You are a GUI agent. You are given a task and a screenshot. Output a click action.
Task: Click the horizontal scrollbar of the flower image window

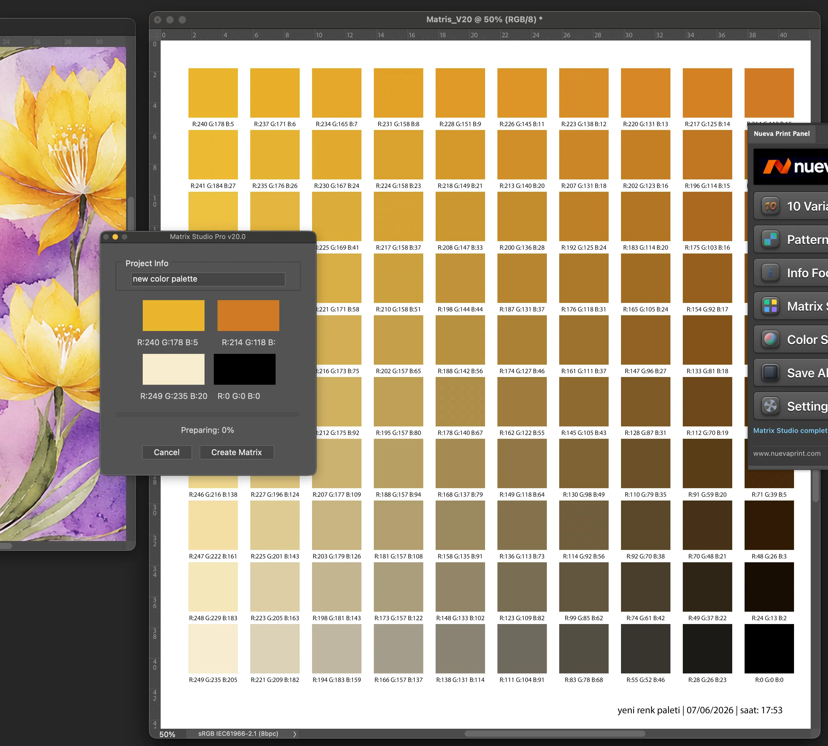point(6,546)
